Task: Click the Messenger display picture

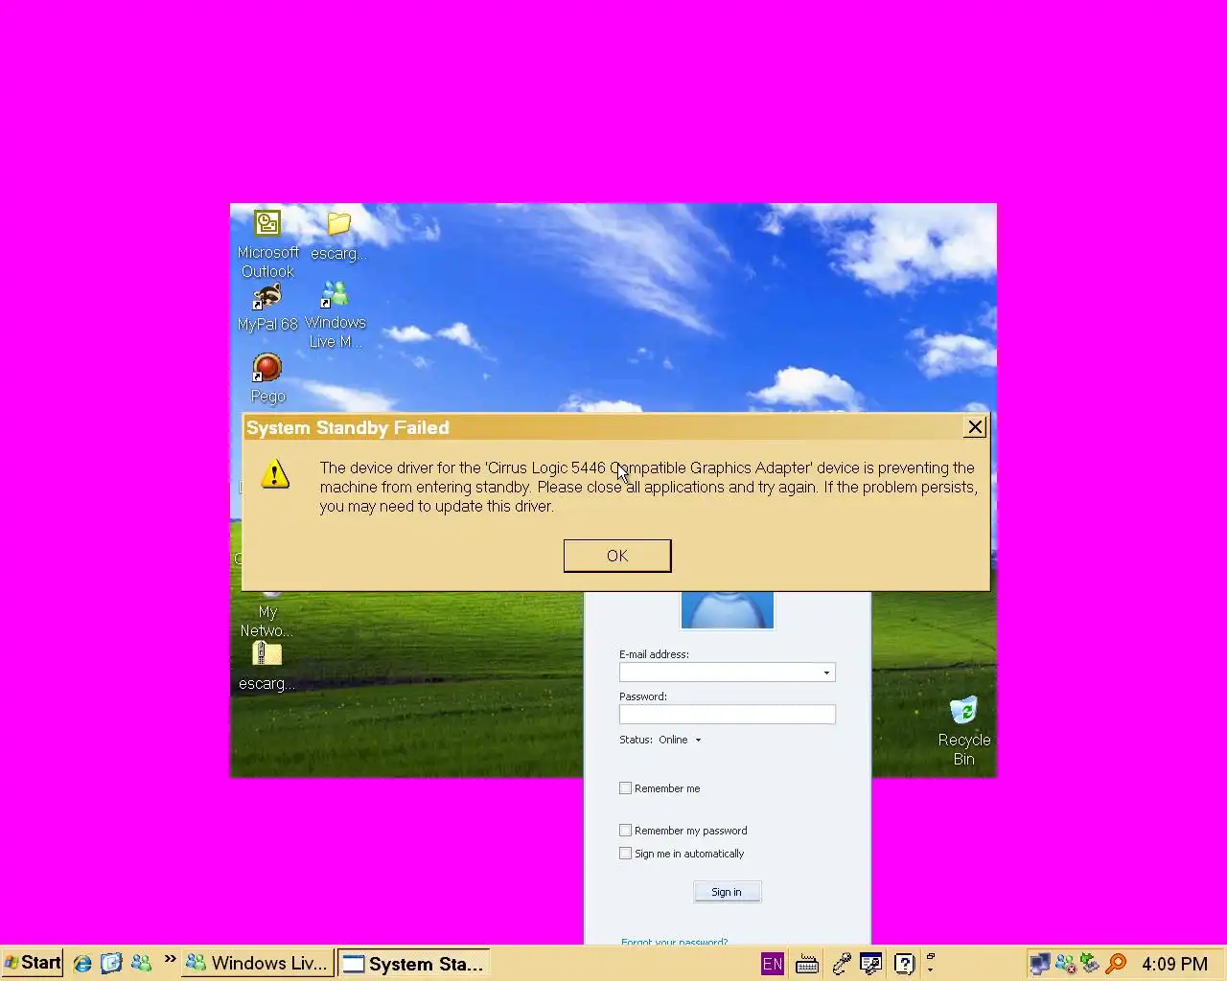Action: click(727, 610)
